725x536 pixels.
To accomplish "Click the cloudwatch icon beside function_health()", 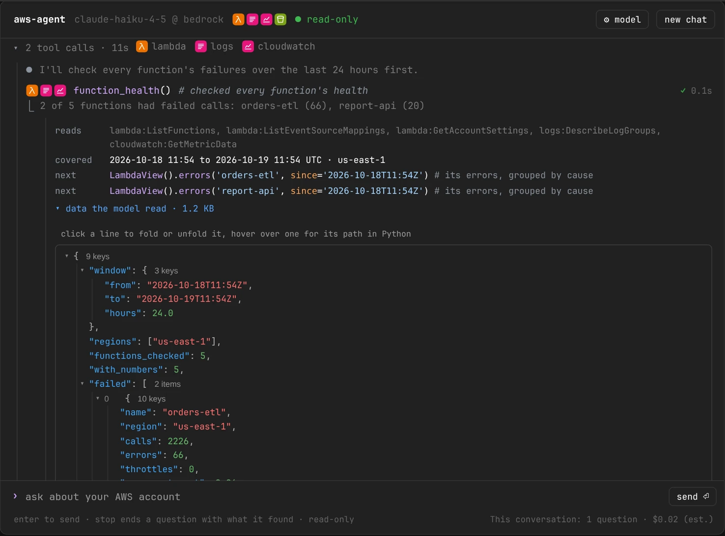I will [x=60, y=90].
